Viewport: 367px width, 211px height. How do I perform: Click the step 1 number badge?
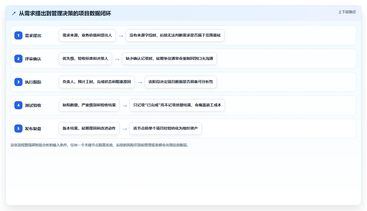coord(18,35)
